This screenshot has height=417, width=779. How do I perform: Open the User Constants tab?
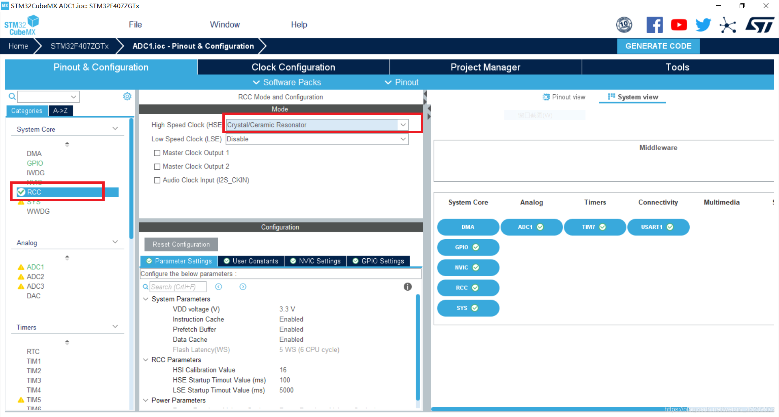point(251,261)
